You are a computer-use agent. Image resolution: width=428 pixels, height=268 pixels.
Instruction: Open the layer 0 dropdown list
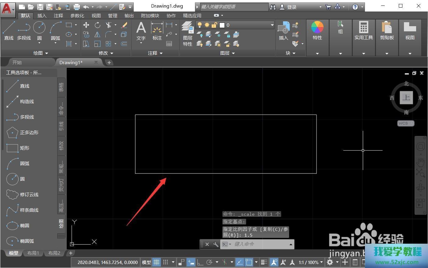272,25
